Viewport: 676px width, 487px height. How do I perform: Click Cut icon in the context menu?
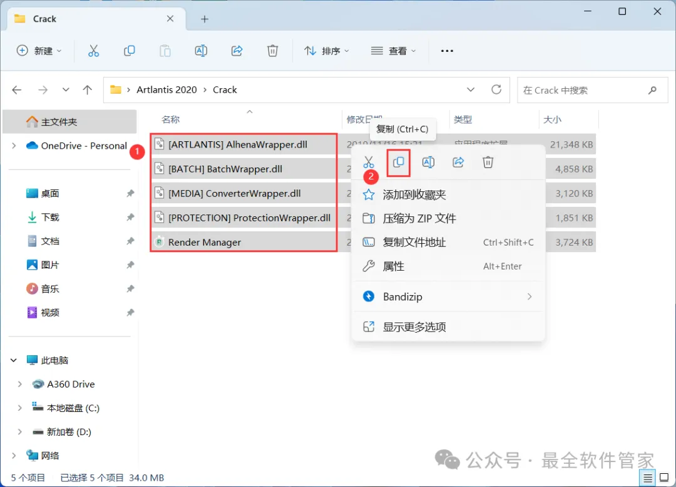pyautogui.click(x=369, y=163)
